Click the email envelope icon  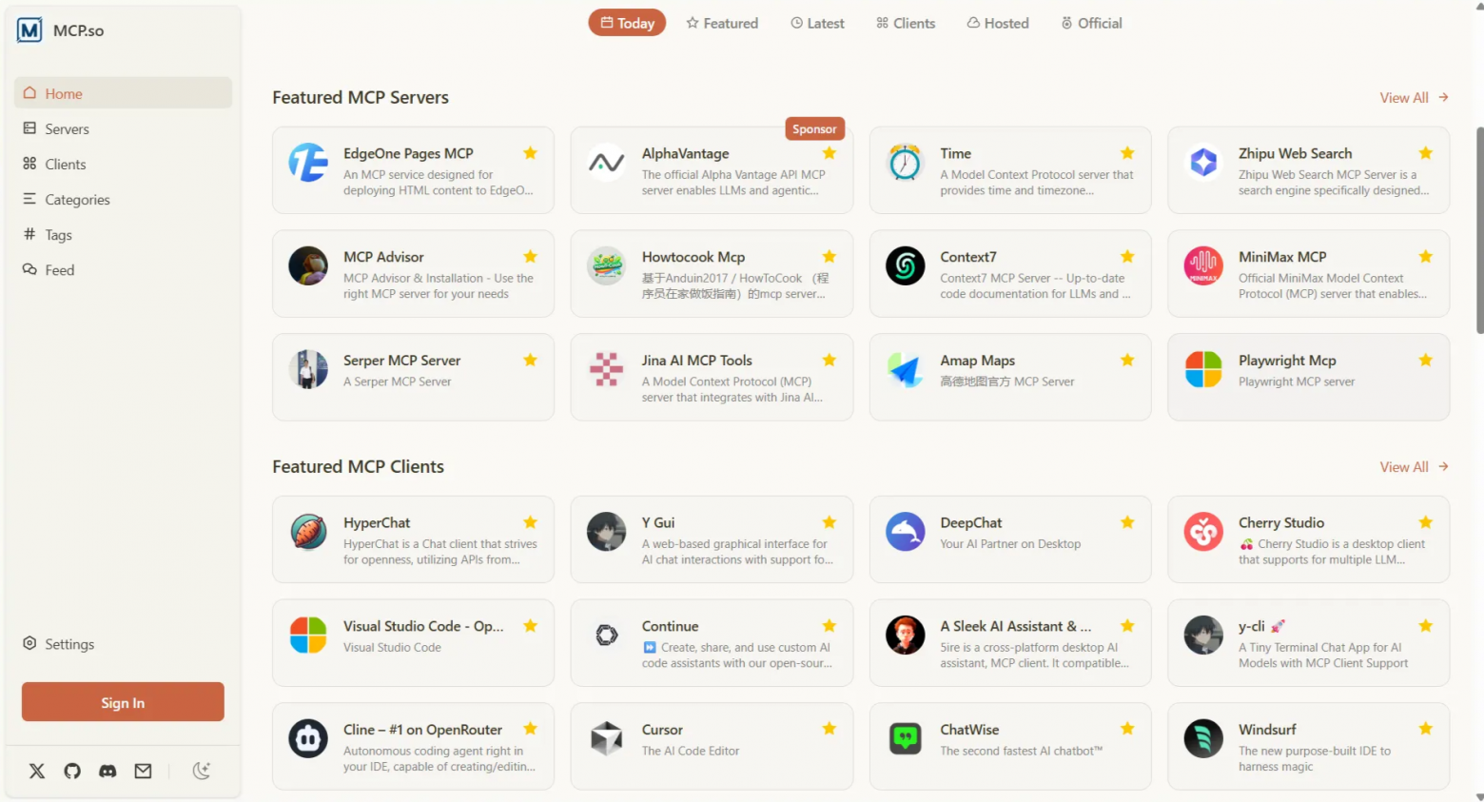143,771
